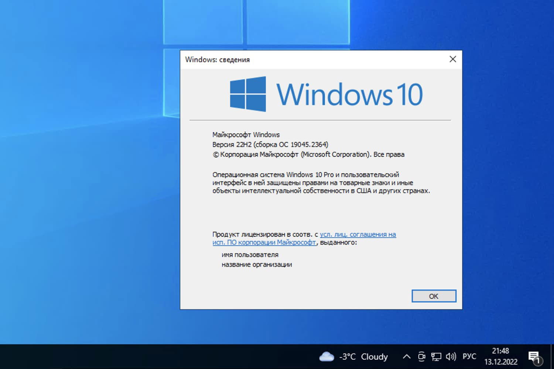The height and width of the screenshot is (369, 554).
Task: Expand hidden tray icons with the chevron
Action: coord(406,356)
